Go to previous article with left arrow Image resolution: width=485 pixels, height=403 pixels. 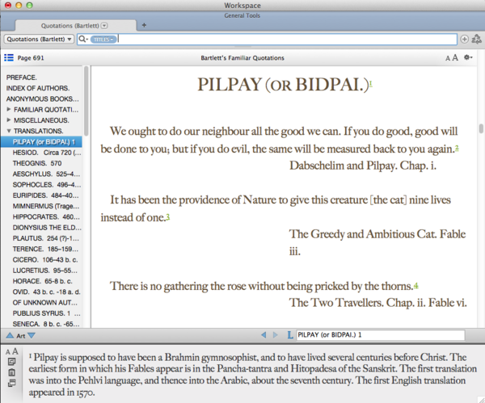[x=263, y=335]
